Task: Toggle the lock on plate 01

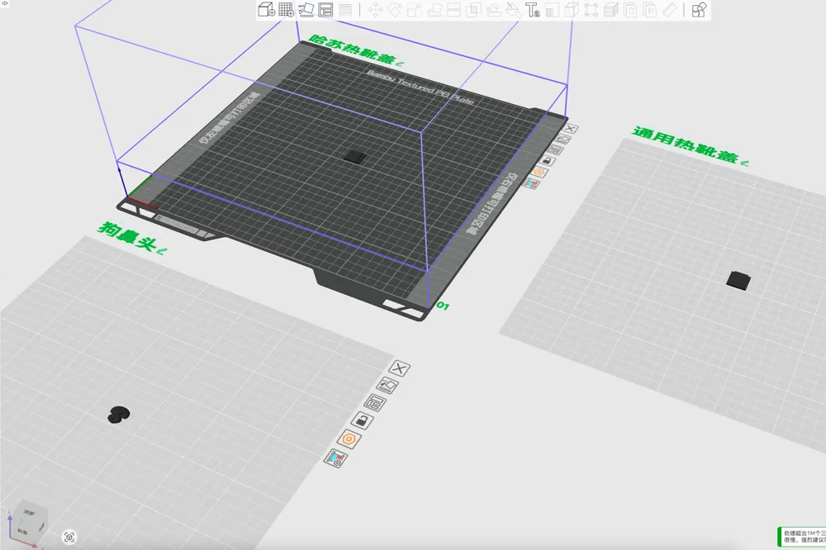Action: pyautogui.click(x=548, y=161)
